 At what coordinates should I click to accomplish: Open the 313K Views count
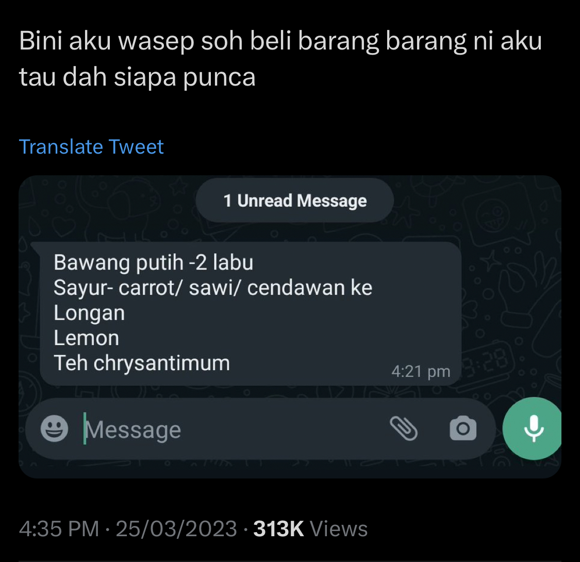pos(310,528)
